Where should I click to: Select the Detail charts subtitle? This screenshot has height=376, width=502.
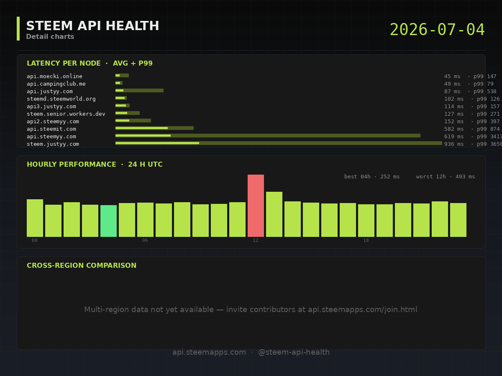pos(50,37)
